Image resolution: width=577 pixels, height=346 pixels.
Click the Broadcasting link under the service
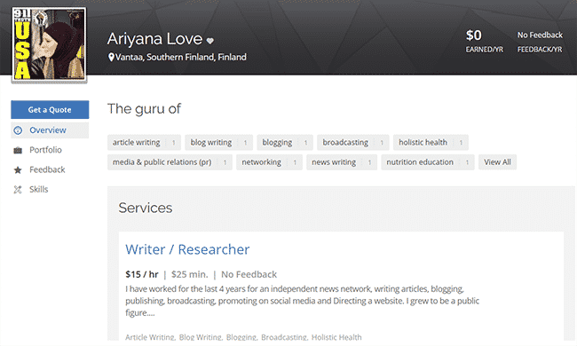tap(284, 337)
